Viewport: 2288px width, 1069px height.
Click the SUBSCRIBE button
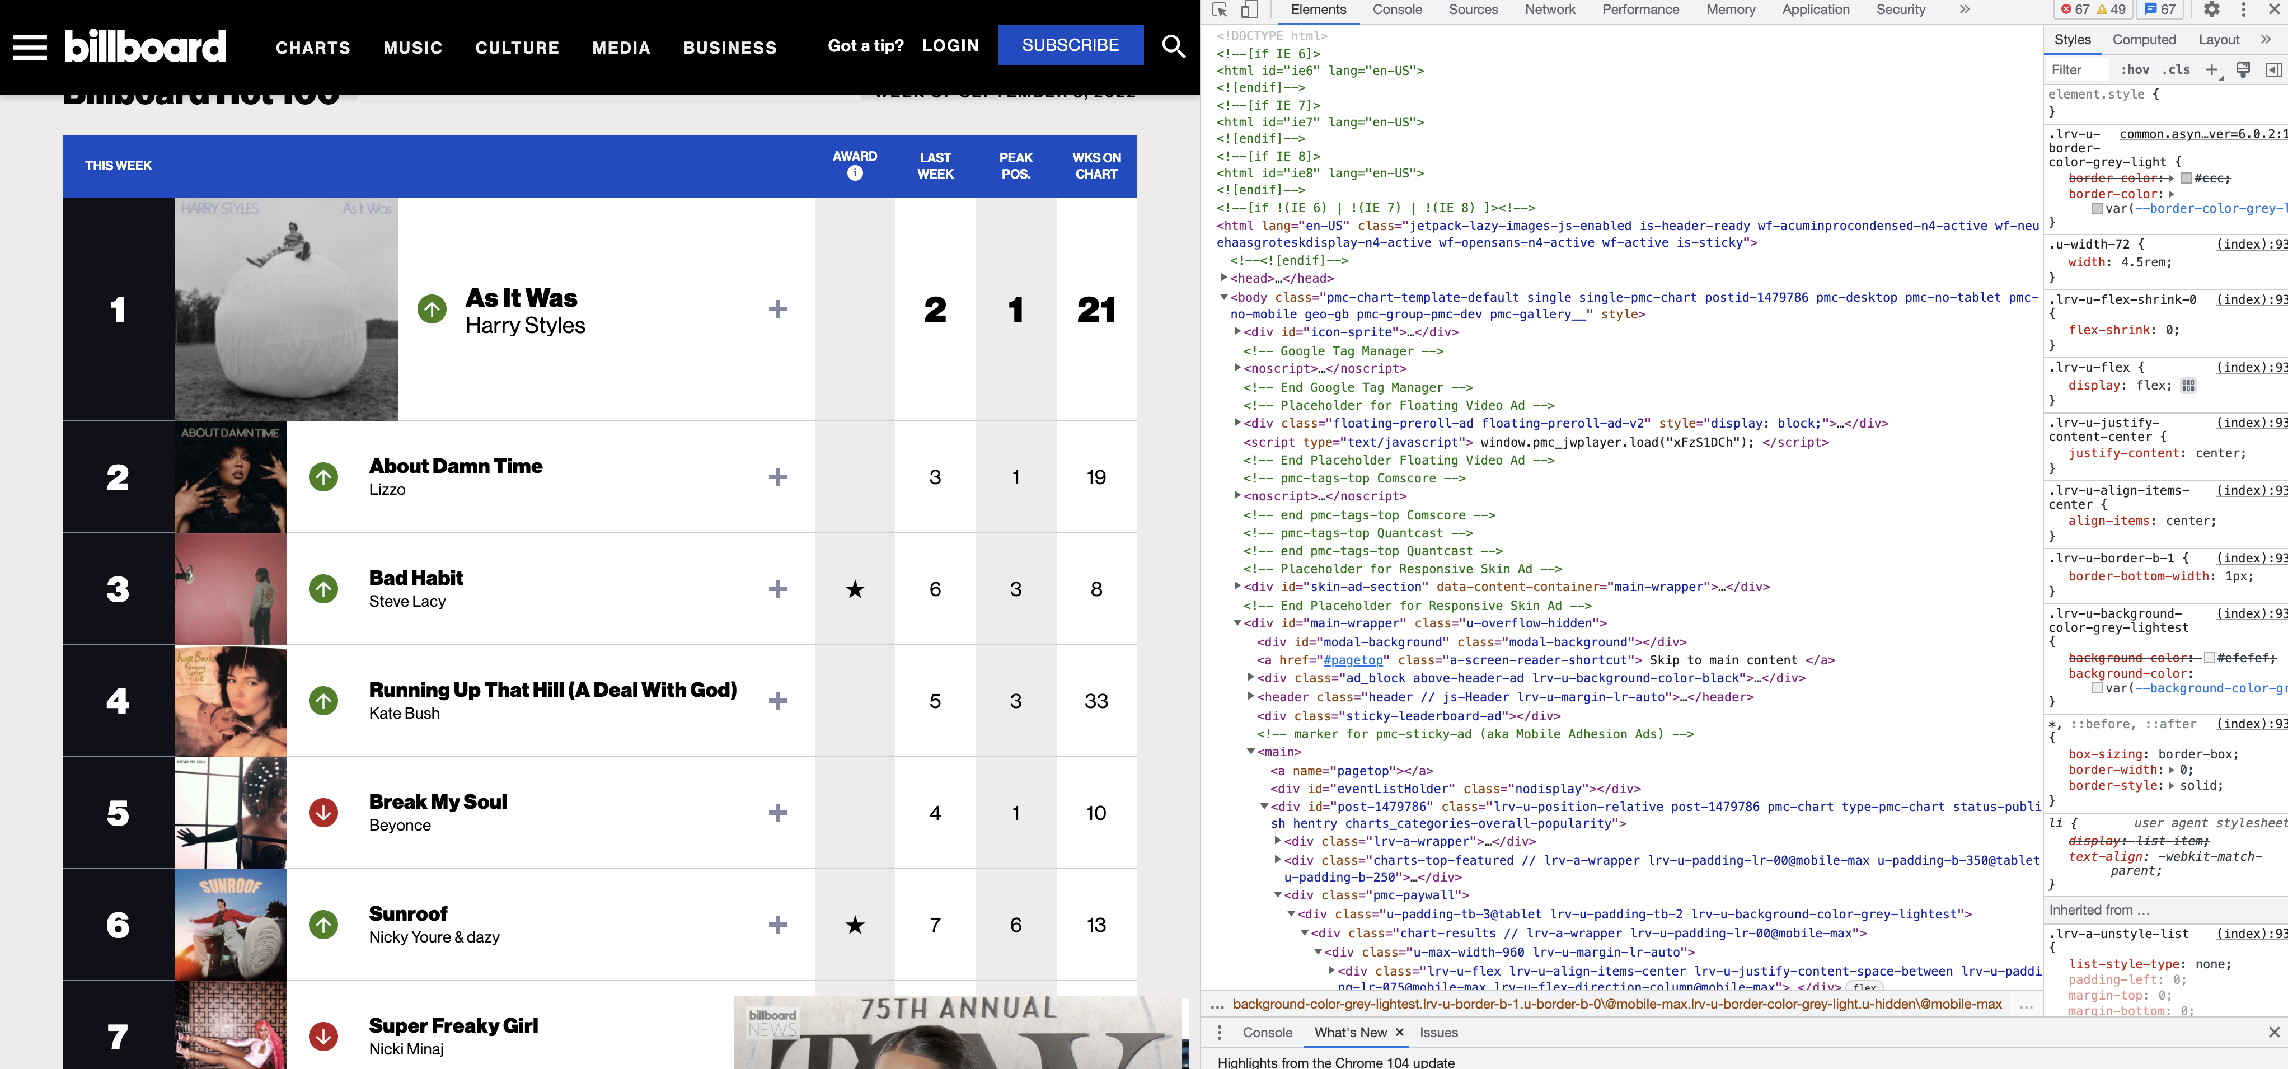(x=1070, y=45)
